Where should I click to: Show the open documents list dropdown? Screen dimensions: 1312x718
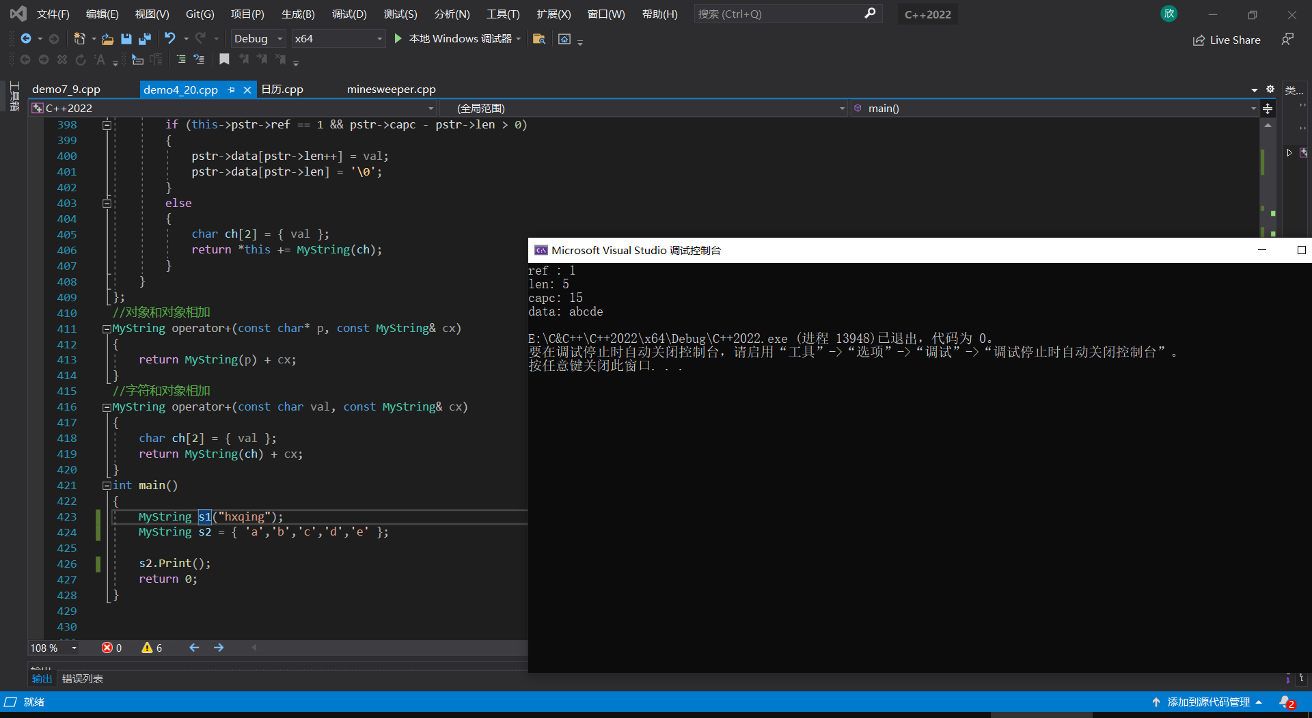coord(1255,90)
